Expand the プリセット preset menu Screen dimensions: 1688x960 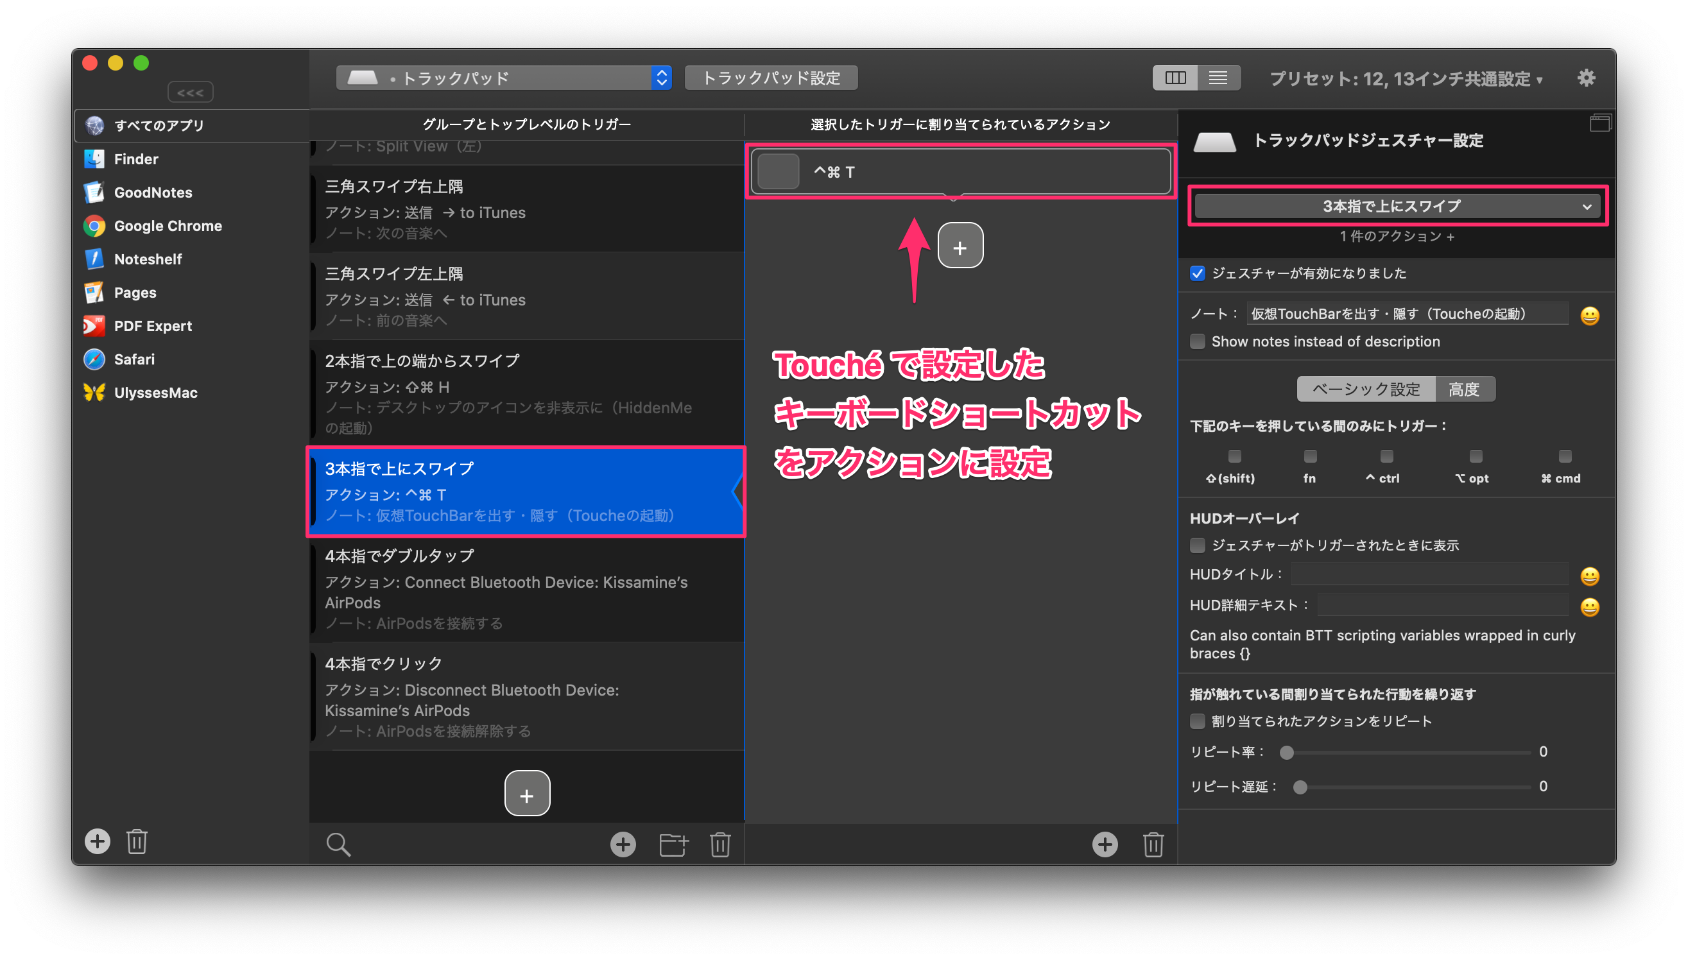[1406, 79]
